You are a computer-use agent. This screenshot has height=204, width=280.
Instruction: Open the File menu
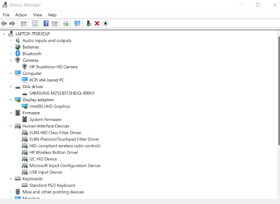click(6, 15)
